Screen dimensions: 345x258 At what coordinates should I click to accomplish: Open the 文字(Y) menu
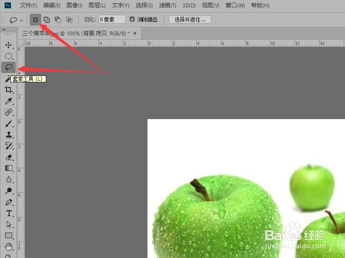(121, 5)
